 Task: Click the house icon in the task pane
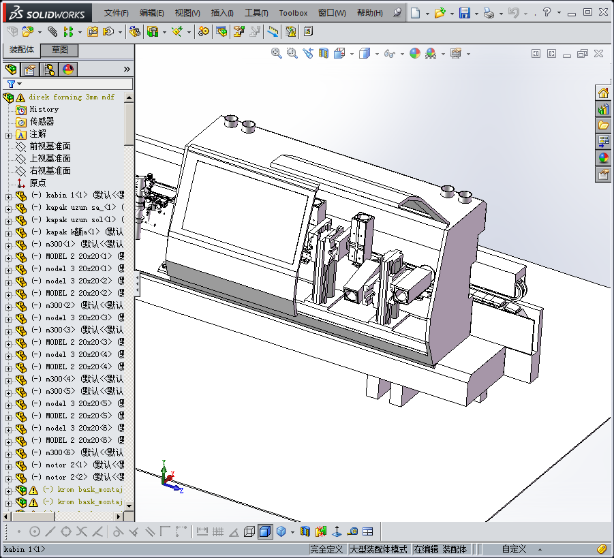(603, 93)
